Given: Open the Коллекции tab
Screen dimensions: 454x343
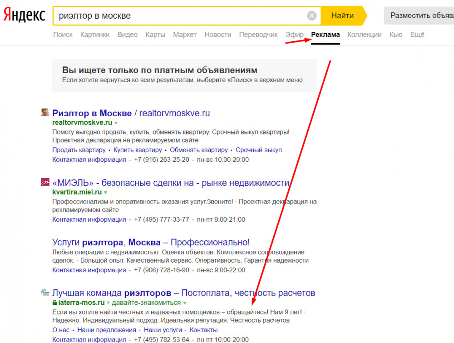Looking at the screenshot, I should coord(364,35).
